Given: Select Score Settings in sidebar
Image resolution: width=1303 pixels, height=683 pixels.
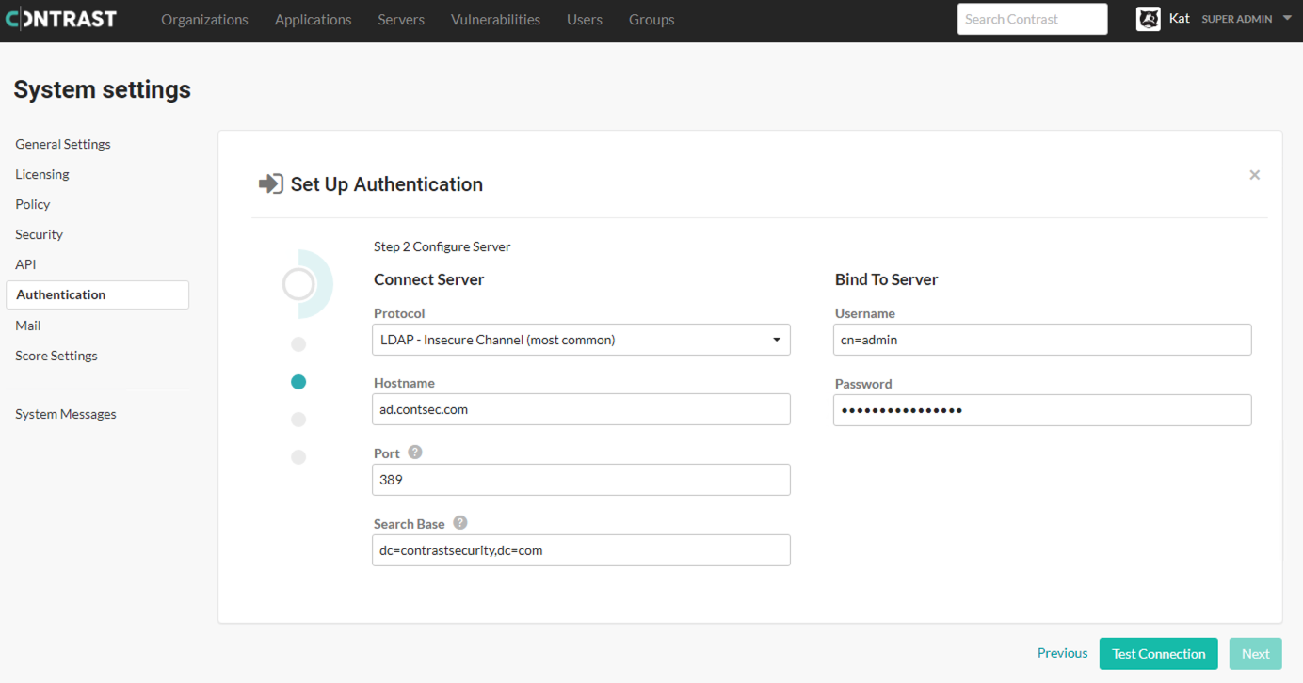Looking at the screenshot, I should pos(56,356).
